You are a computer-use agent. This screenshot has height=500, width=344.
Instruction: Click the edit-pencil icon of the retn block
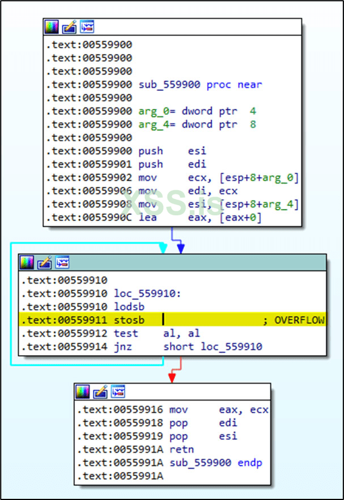[100, 391]
